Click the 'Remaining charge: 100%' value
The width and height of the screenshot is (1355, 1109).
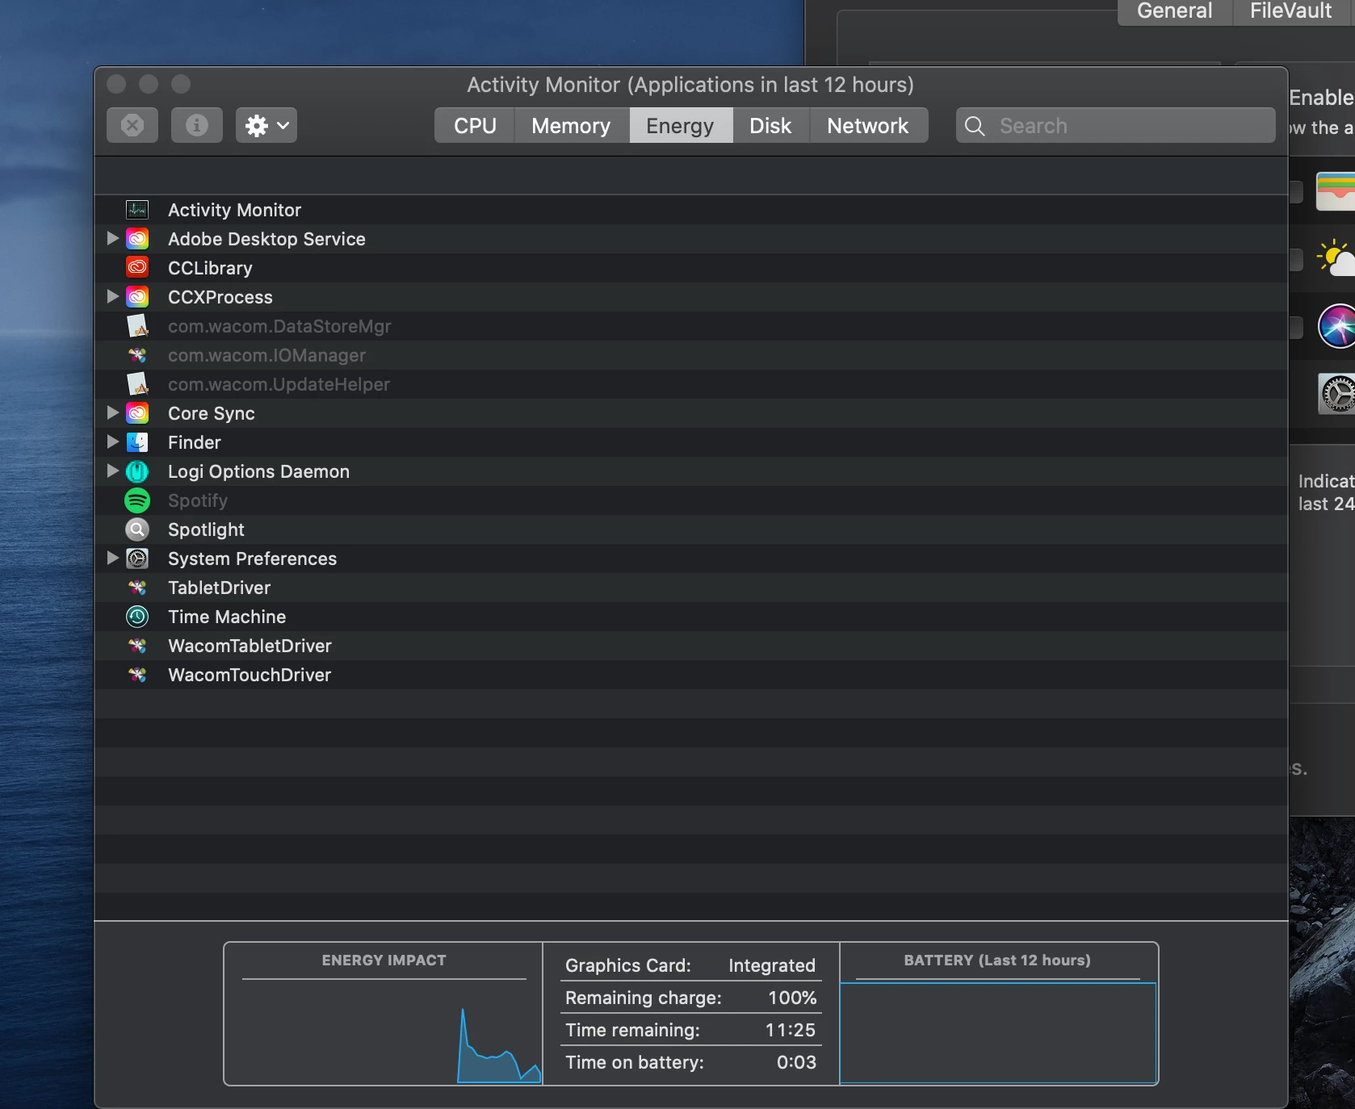click(x=792, y=998)
